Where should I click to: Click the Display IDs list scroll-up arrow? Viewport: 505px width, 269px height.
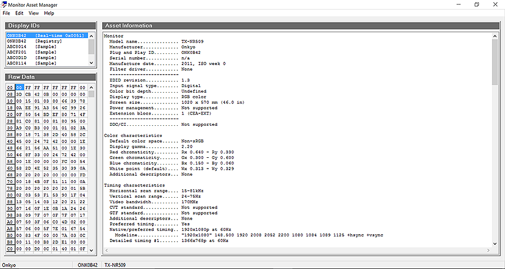pos(91,36)
